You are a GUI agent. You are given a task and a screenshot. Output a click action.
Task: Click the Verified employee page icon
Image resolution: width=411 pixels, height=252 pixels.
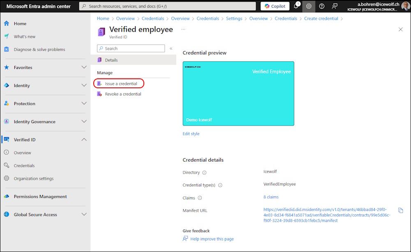[x=102, y=32]
